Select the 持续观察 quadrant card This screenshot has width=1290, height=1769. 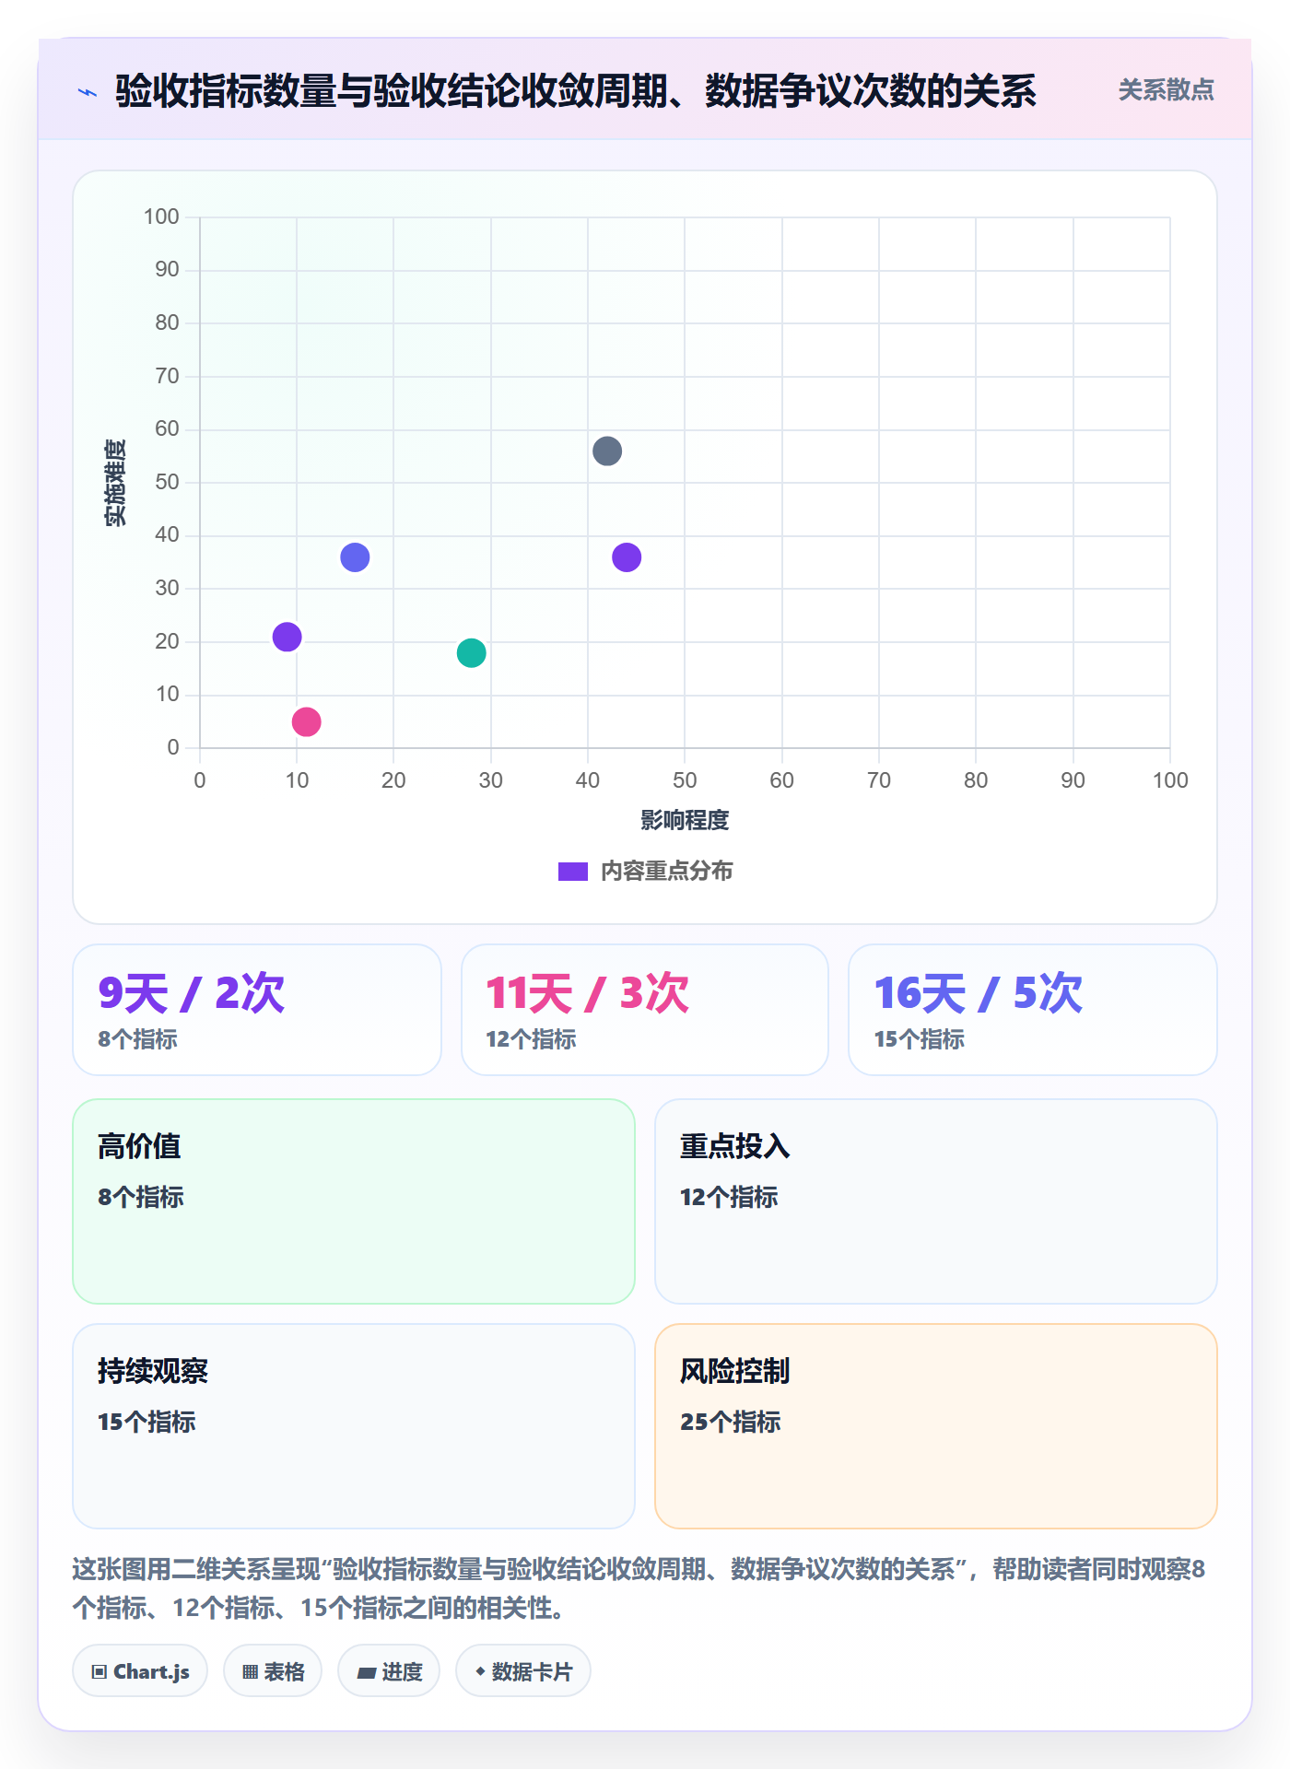[x=354, y=1426]
